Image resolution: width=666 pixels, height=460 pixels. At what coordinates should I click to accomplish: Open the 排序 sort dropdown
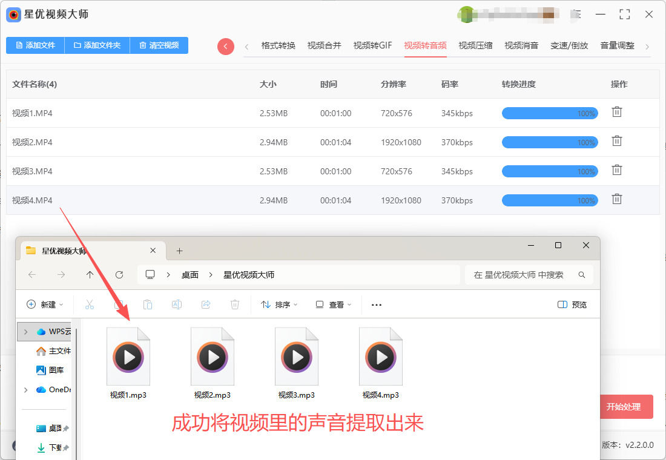(279, 304)
